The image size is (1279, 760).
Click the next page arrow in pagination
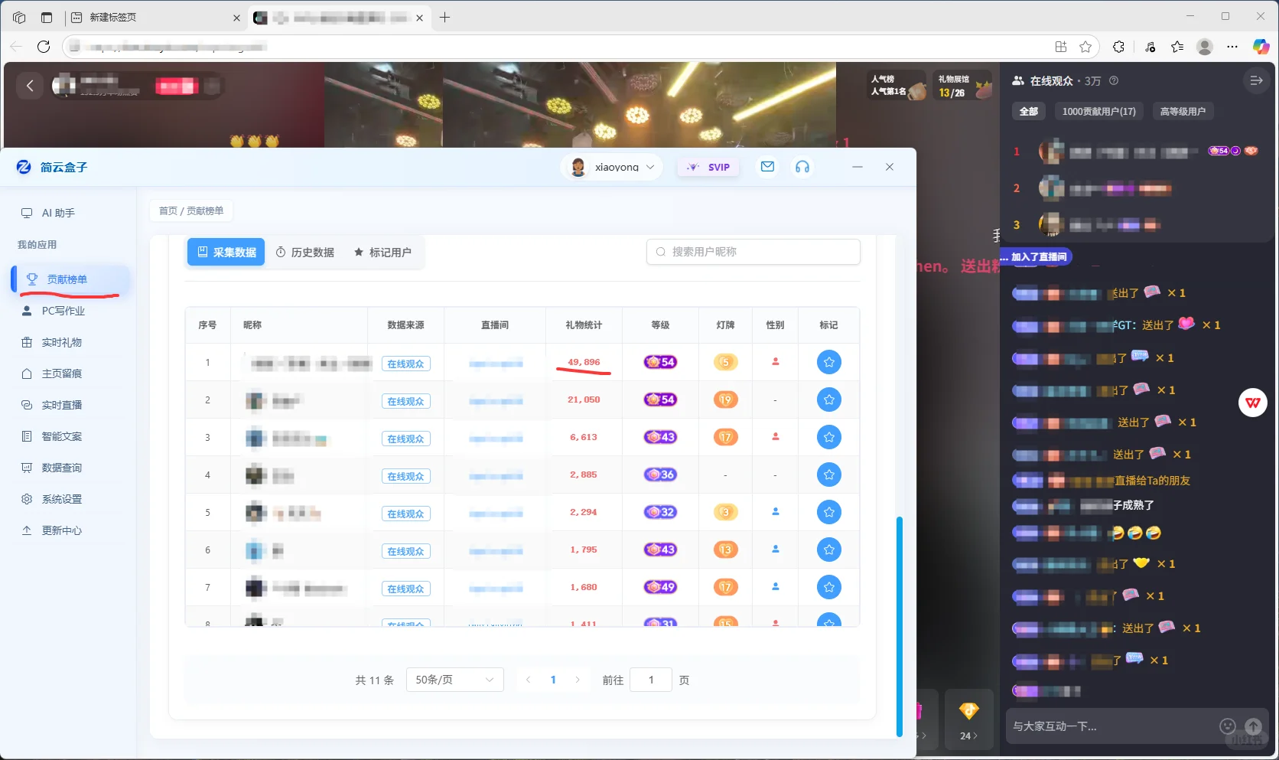click(x=578, y=680)
